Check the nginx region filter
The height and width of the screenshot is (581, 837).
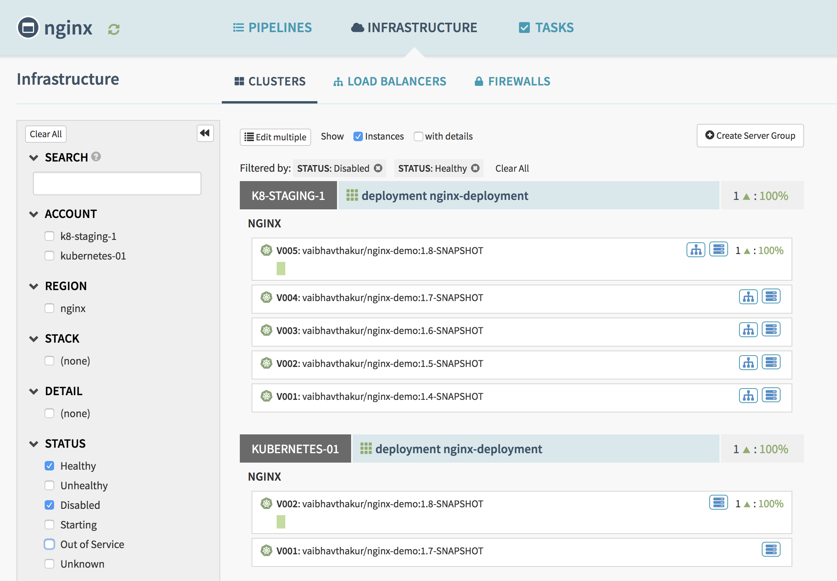pos(49,308)
